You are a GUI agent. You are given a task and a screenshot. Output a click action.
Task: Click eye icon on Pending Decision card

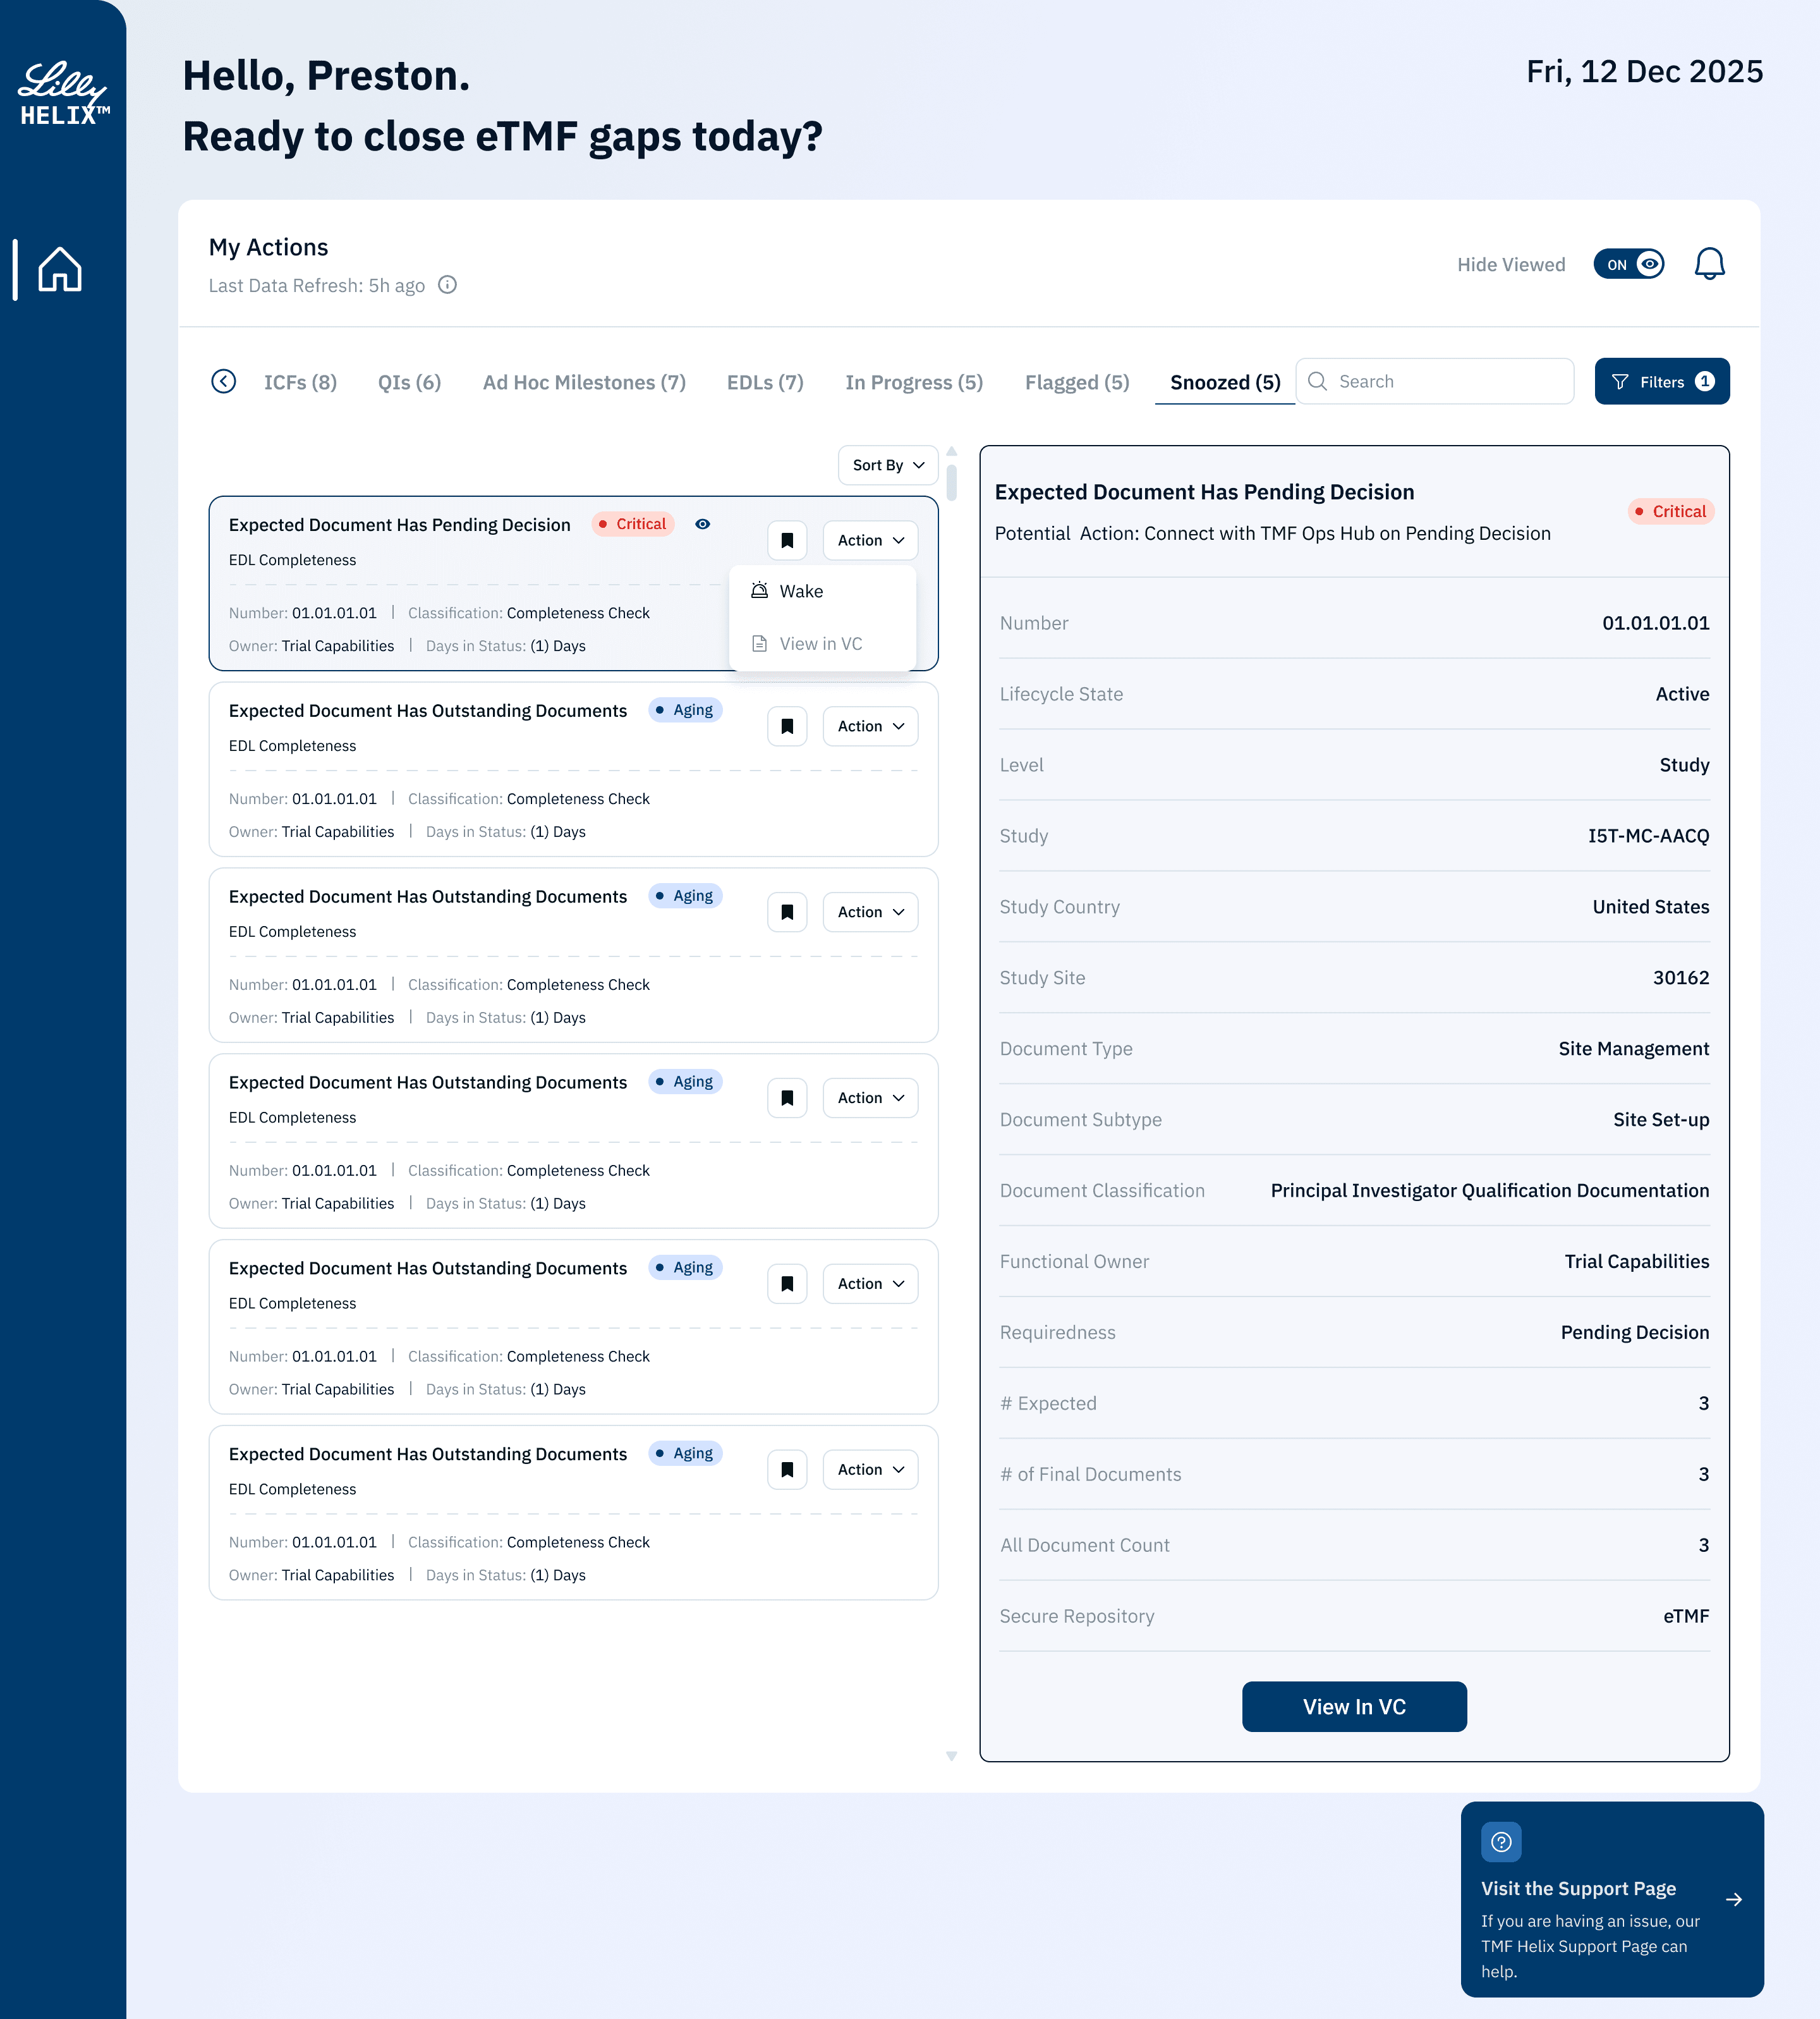pos(703,524)
